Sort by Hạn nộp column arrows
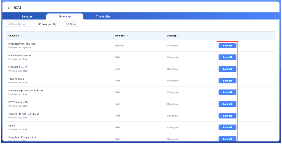Image resolution: width=282 pixels, height=144 pixels. (x=179, y=36)
